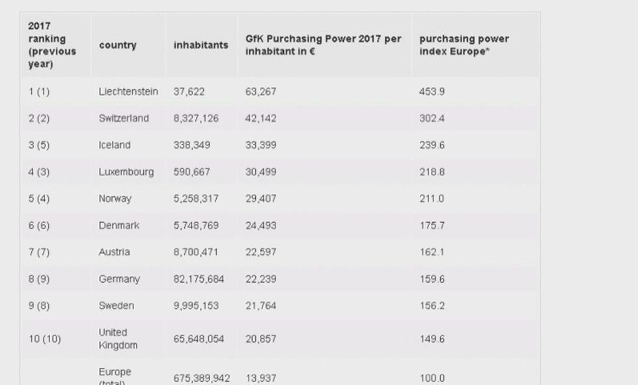Click the Sweden country cell
The width and height of the screenshot is (638, 385).
pyautogui.click(x=117, y=306)
